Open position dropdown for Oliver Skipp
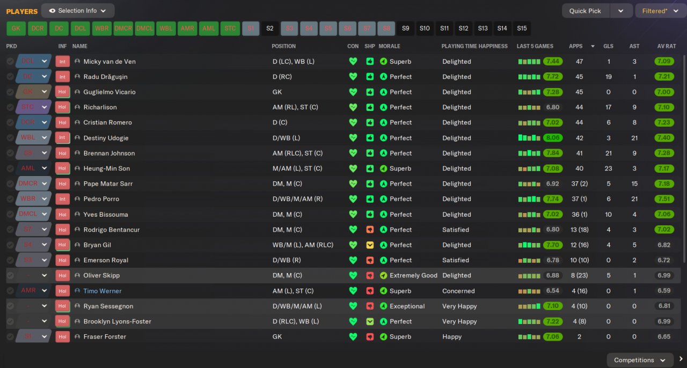This screenshot has height=368, width=687. click(x=45, y=275)
